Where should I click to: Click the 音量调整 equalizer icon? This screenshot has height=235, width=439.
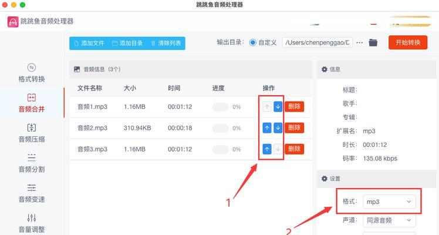pos(32,217)
